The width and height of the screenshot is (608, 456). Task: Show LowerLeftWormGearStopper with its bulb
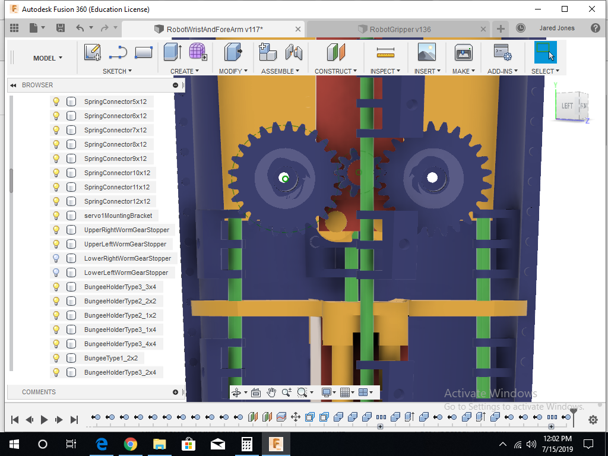point(56,273)
